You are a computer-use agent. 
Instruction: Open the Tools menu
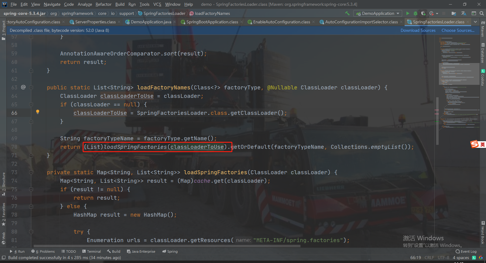[x=144, y=4]
